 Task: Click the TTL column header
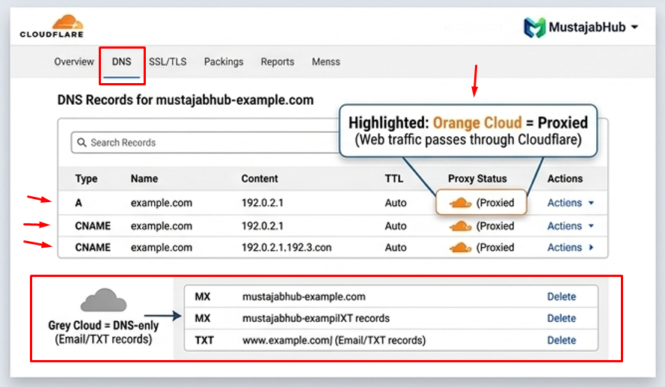tap(393, 179)
